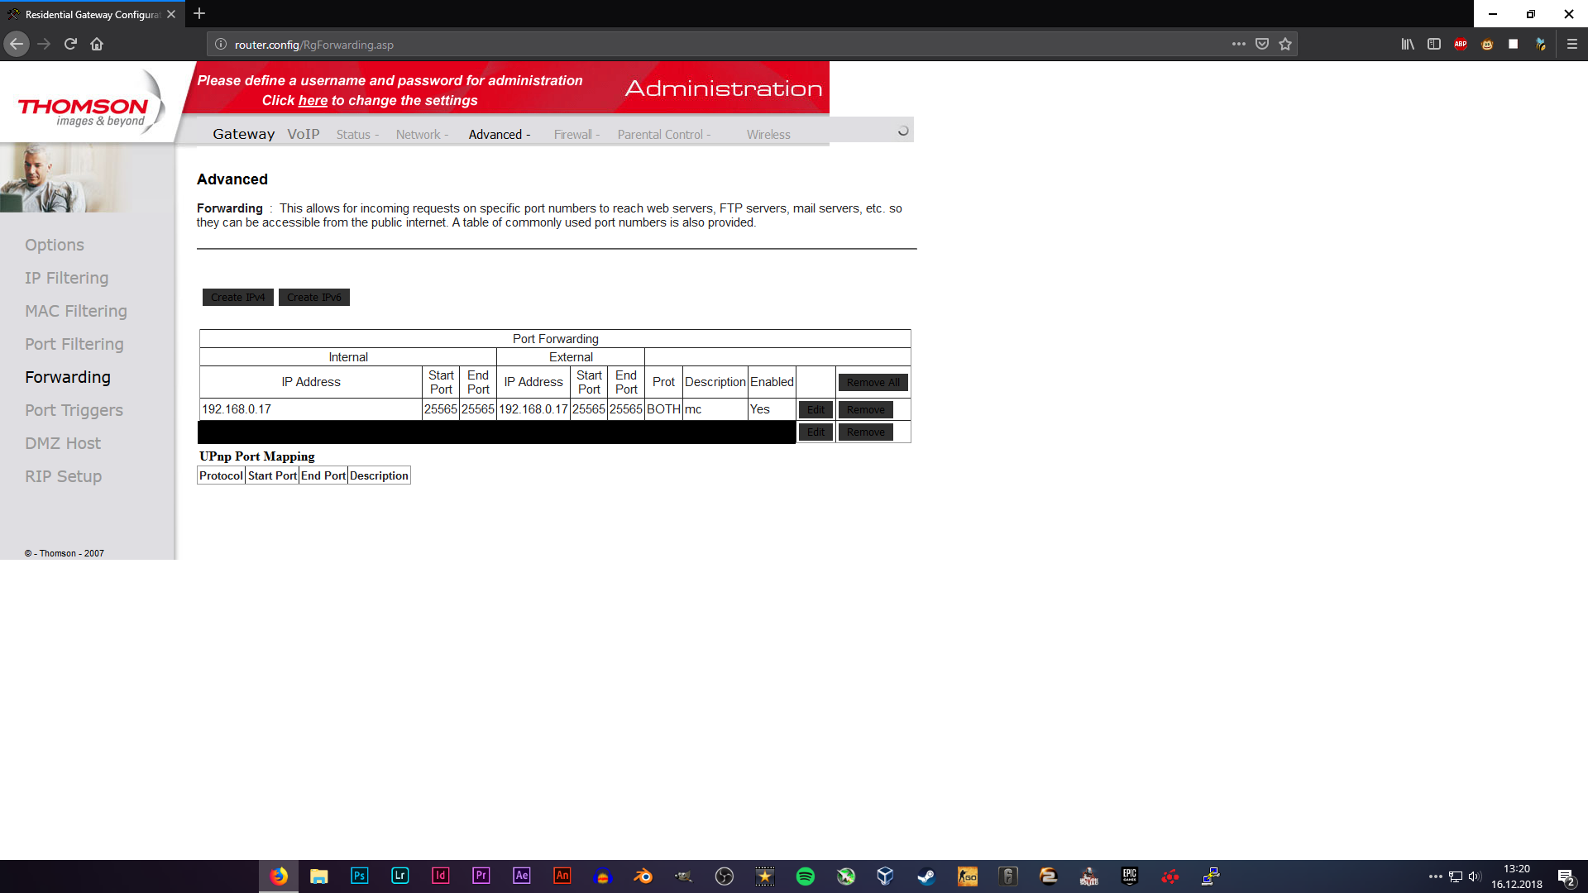Viewport: 1588px width, 893px height.
Task: Open the Firefox Library icon
Action: (1407, 45)
